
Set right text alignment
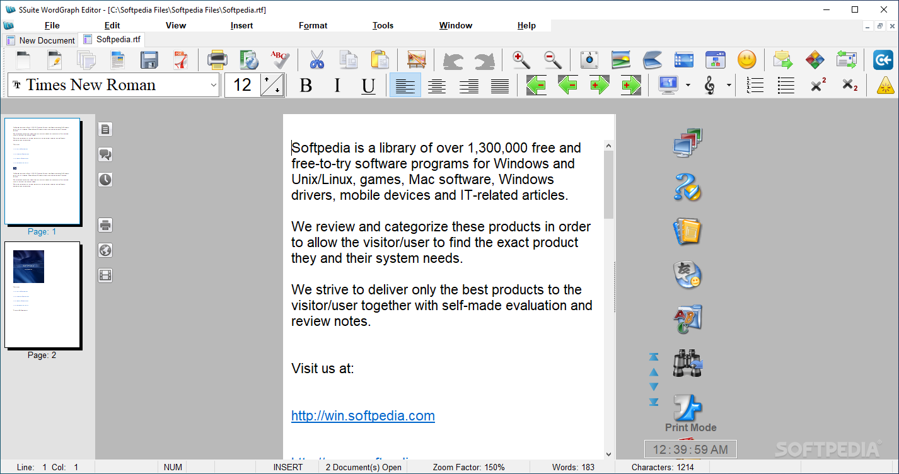468,85
